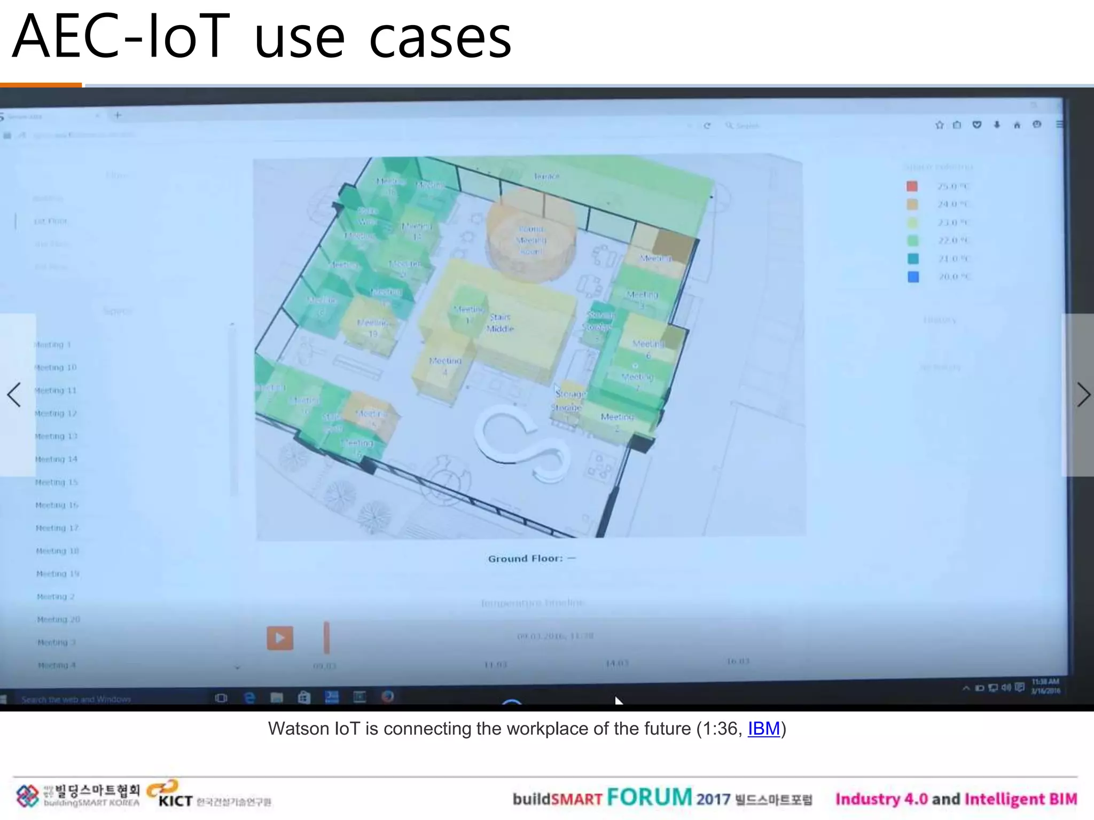Click the Terrace area in the model
Image resolution: width=1094 pixels, height=820 pixels.
click(x=546, y=176)
